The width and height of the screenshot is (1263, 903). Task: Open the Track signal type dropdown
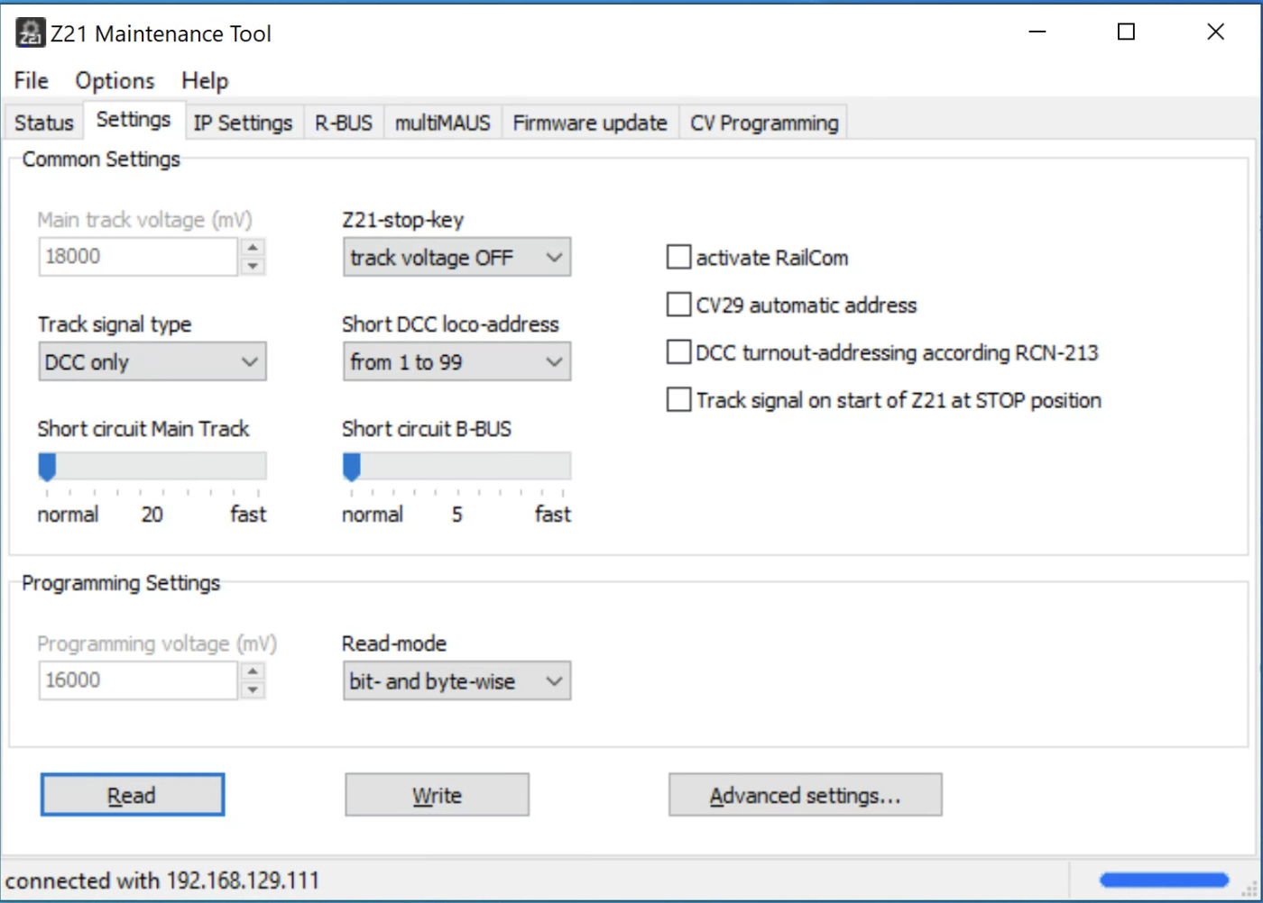[x=152, y=362]
